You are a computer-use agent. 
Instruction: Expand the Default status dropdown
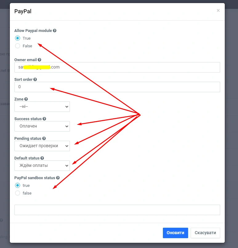click(x=42, y=166)
